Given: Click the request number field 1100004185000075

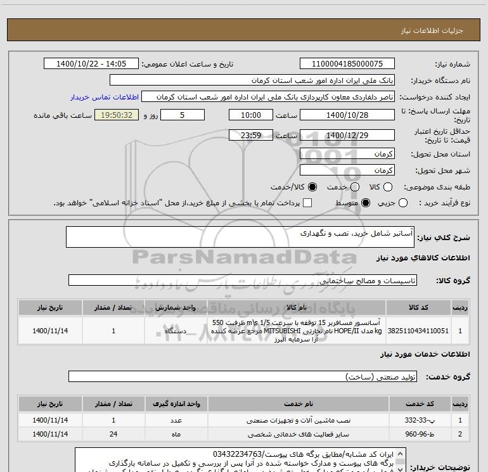Looking at the screenshot, I should 347,64.
